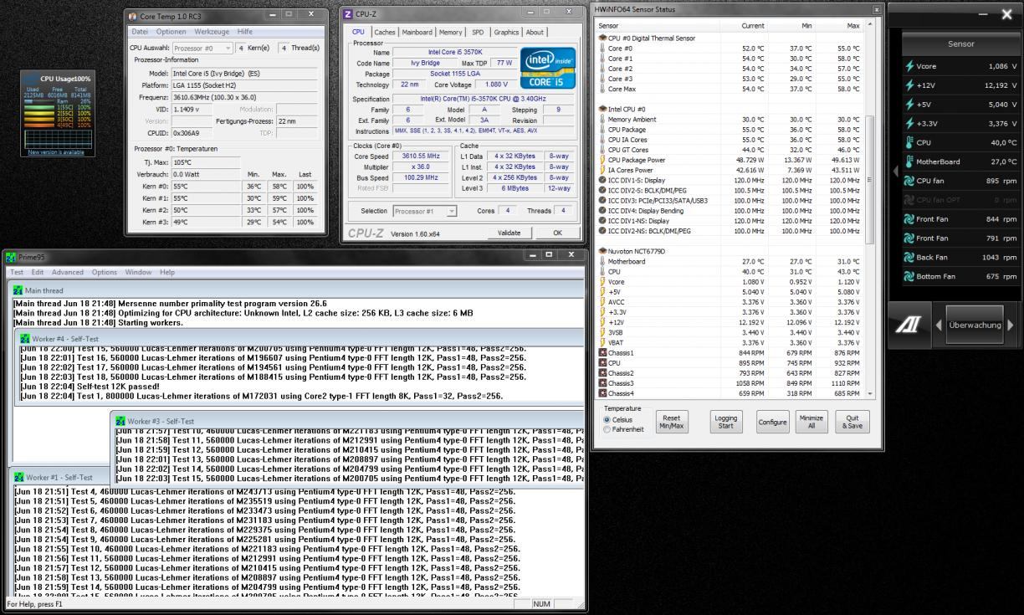Click the fan icon beside Back Fan
Viewport: 1024px width, 615px height.
(x=909, y=257)
